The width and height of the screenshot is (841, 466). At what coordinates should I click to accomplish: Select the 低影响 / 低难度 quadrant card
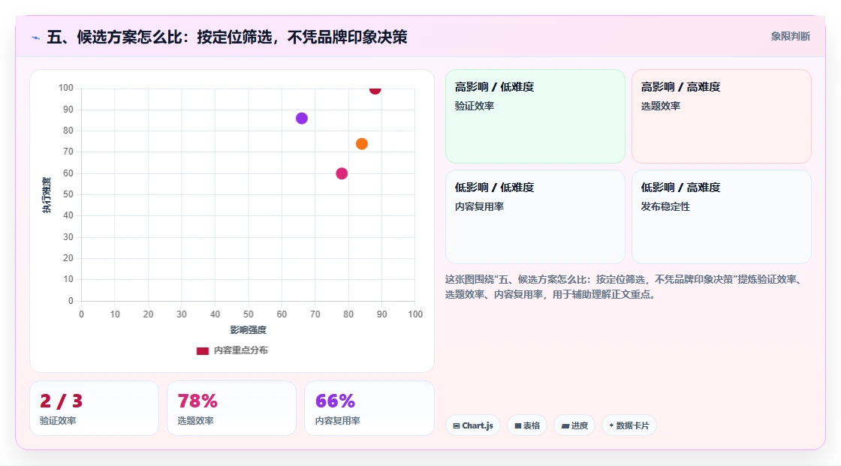point(535,217)
